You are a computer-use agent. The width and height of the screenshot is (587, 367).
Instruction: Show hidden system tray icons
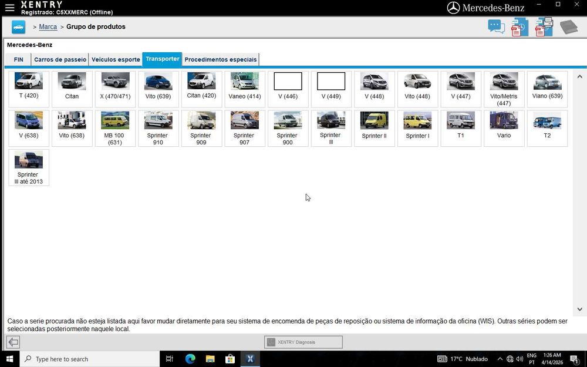(x=500, y=359)
